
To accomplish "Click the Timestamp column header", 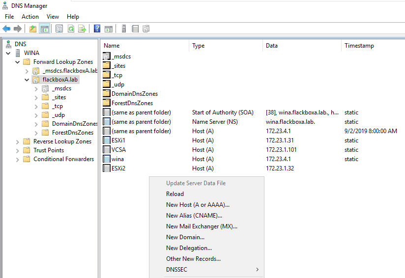I will point(359,46).
